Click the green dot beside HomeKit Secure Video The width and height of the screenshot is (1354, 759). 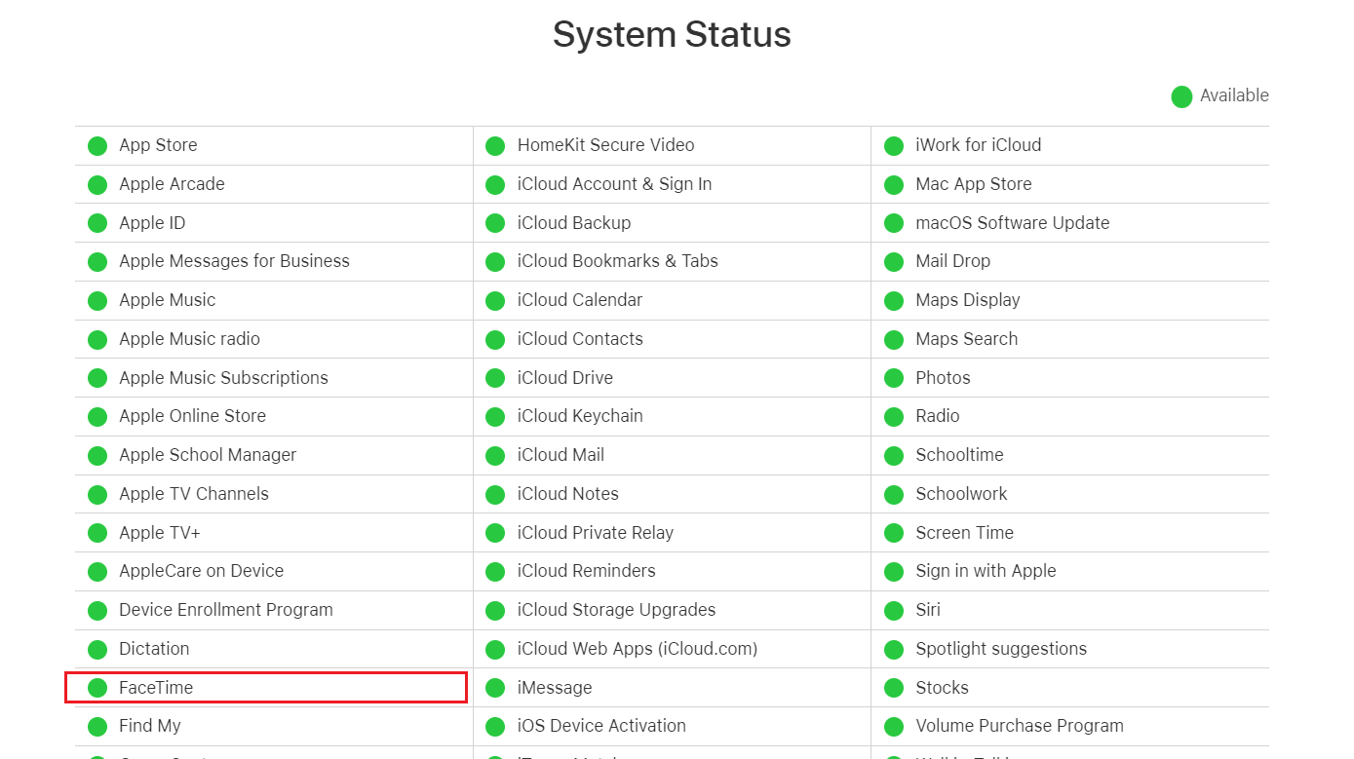pyautogui.click(x=495, y=146)
